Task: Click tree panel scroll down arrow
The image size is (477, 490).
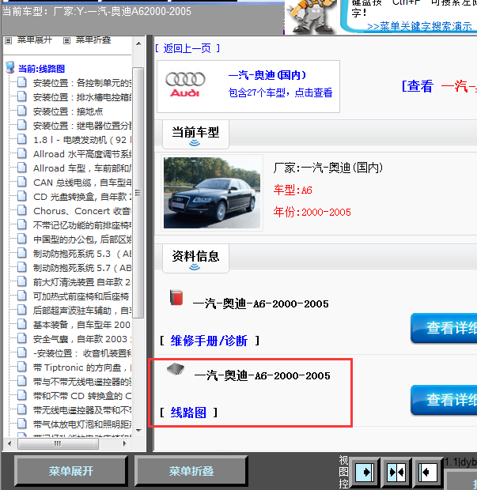Action: [138, 430]
